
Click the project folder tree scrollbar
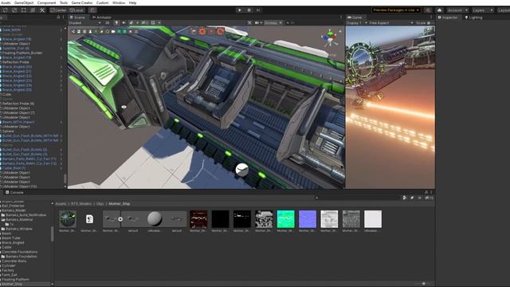52,234
